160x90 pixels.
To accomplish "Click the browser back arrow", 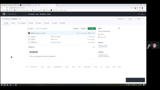I will pyautogui.click(x=2, y=8).
